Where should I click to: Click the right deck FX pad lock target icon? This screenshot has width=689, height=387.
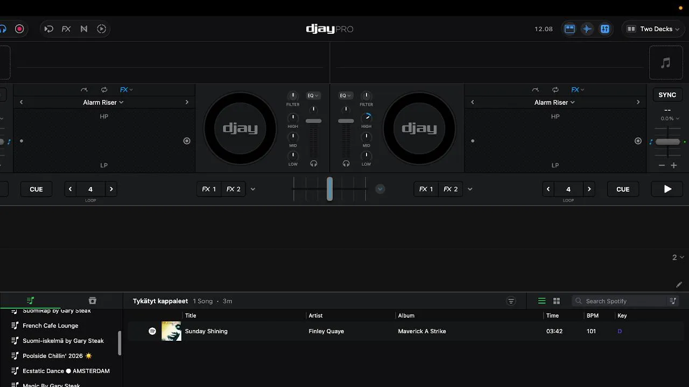(x=638, y=141)
